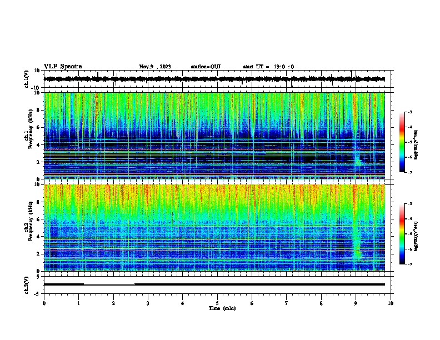Click the ch.1 Frequency (kHz) axis label

coord(29,129)
